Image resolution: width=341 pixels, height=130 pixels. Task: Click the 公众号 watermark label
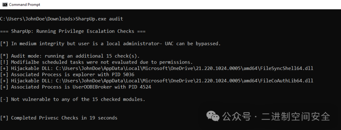[x=236, y=116]
